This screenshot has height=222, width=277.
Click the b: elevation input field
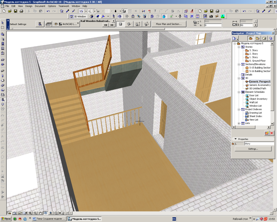pyautogui.click(x=213, y=25)
